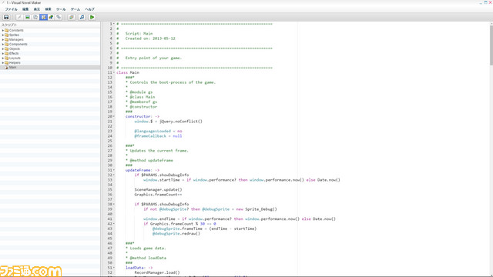Select the Layouts folder row
Screen dimensions: 493x277
[x=50, y=58]
